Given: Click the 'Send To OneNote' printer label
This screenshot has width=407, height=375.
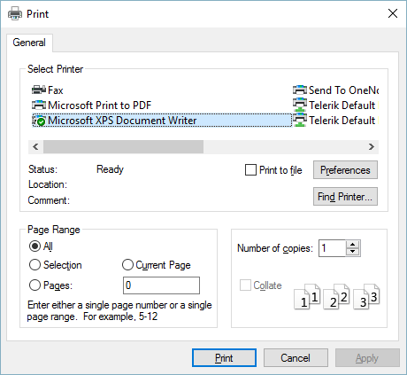Looking at the screenshot, I should [343, 90].
